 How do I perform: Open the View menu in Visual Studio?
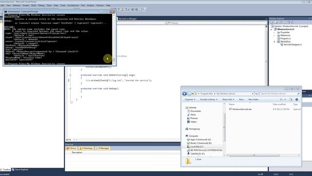click(x=9, y=5)
